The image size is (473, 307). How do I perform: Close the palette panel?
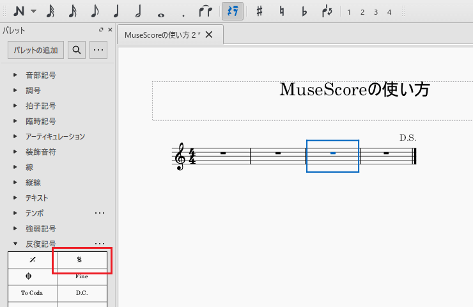pyautogui.click(x=110, y=29)
